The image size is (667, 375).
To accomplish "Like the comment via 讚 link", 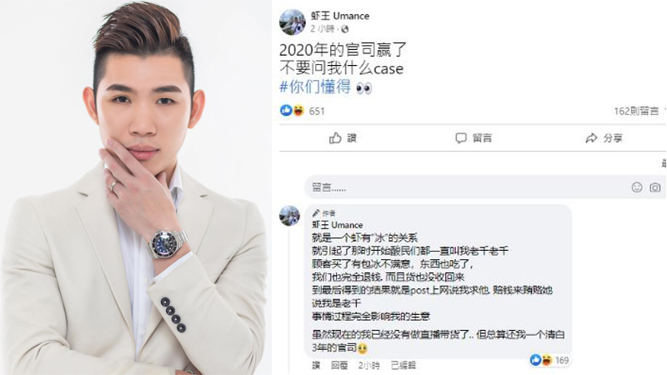I will tap(316, 365).
